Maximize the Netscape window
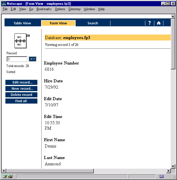The height and width of the screenshot is (180, 177). (168, 4)
